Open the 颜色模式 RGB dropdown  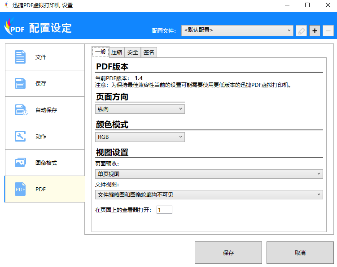click(140, 137)
